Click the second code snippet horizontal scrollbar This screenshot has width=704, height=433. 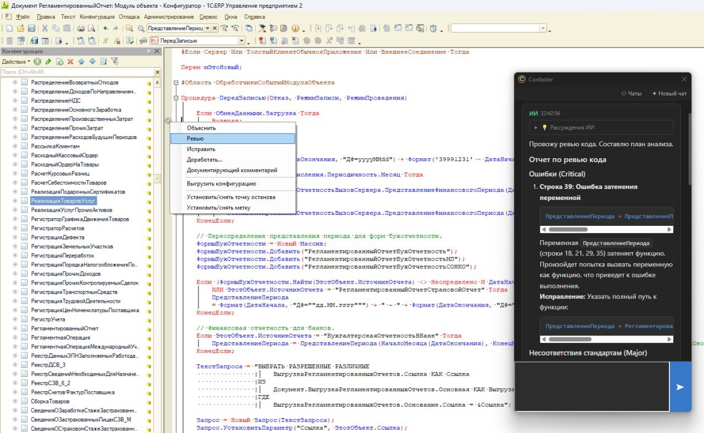click(x=569, y=339)
